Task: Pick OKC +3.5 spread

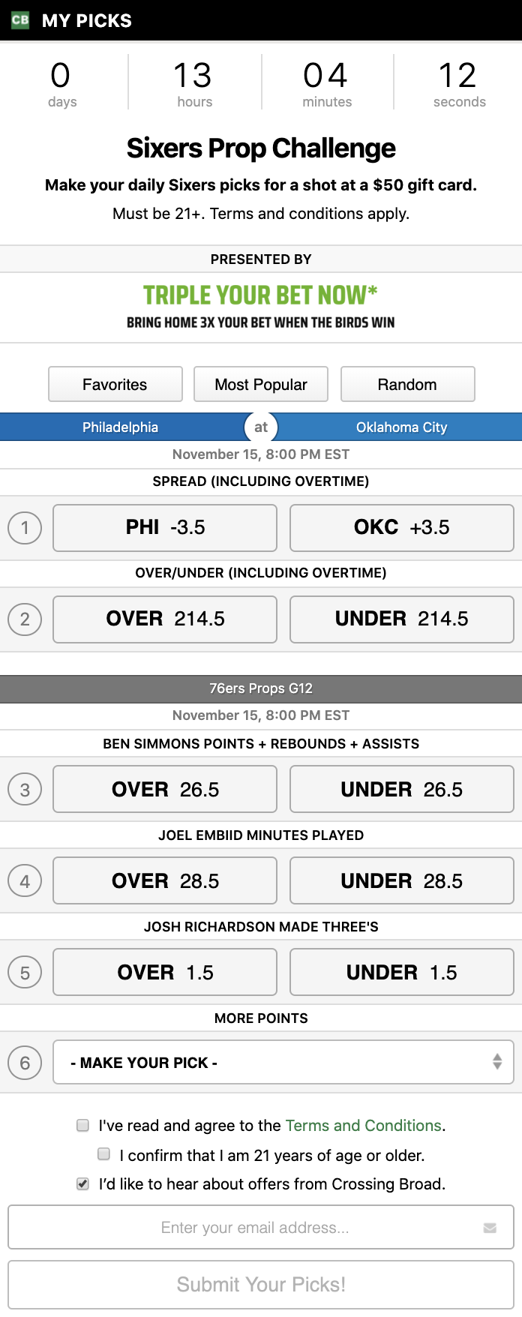Action: click(x=401, y=528)
